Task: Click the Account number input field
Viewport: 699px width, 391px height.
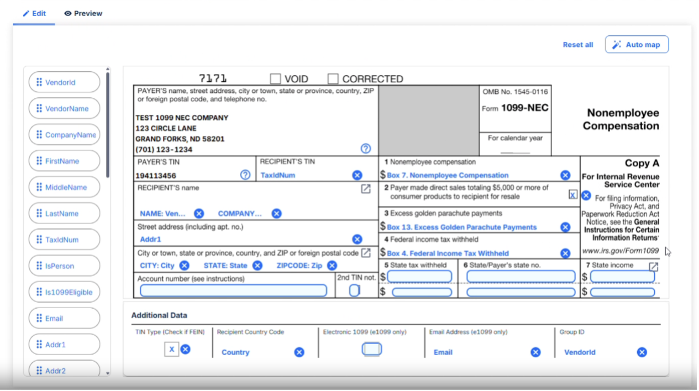Action: click(233, 290)
